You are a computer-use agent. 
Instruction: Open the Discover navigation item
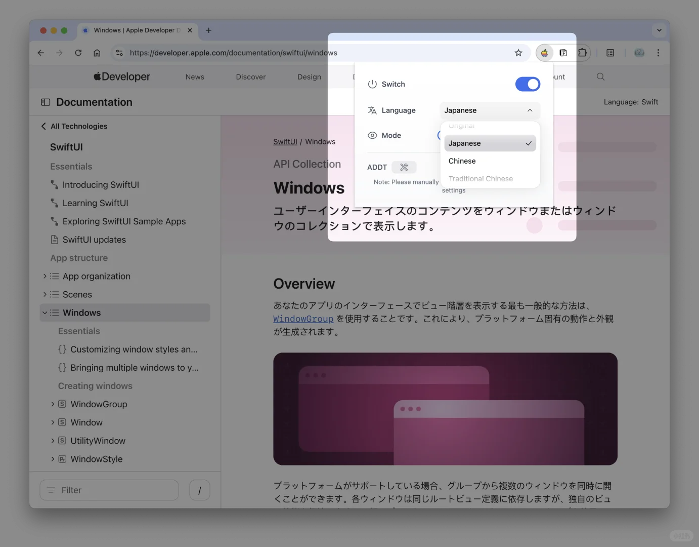tap(251, 77)
